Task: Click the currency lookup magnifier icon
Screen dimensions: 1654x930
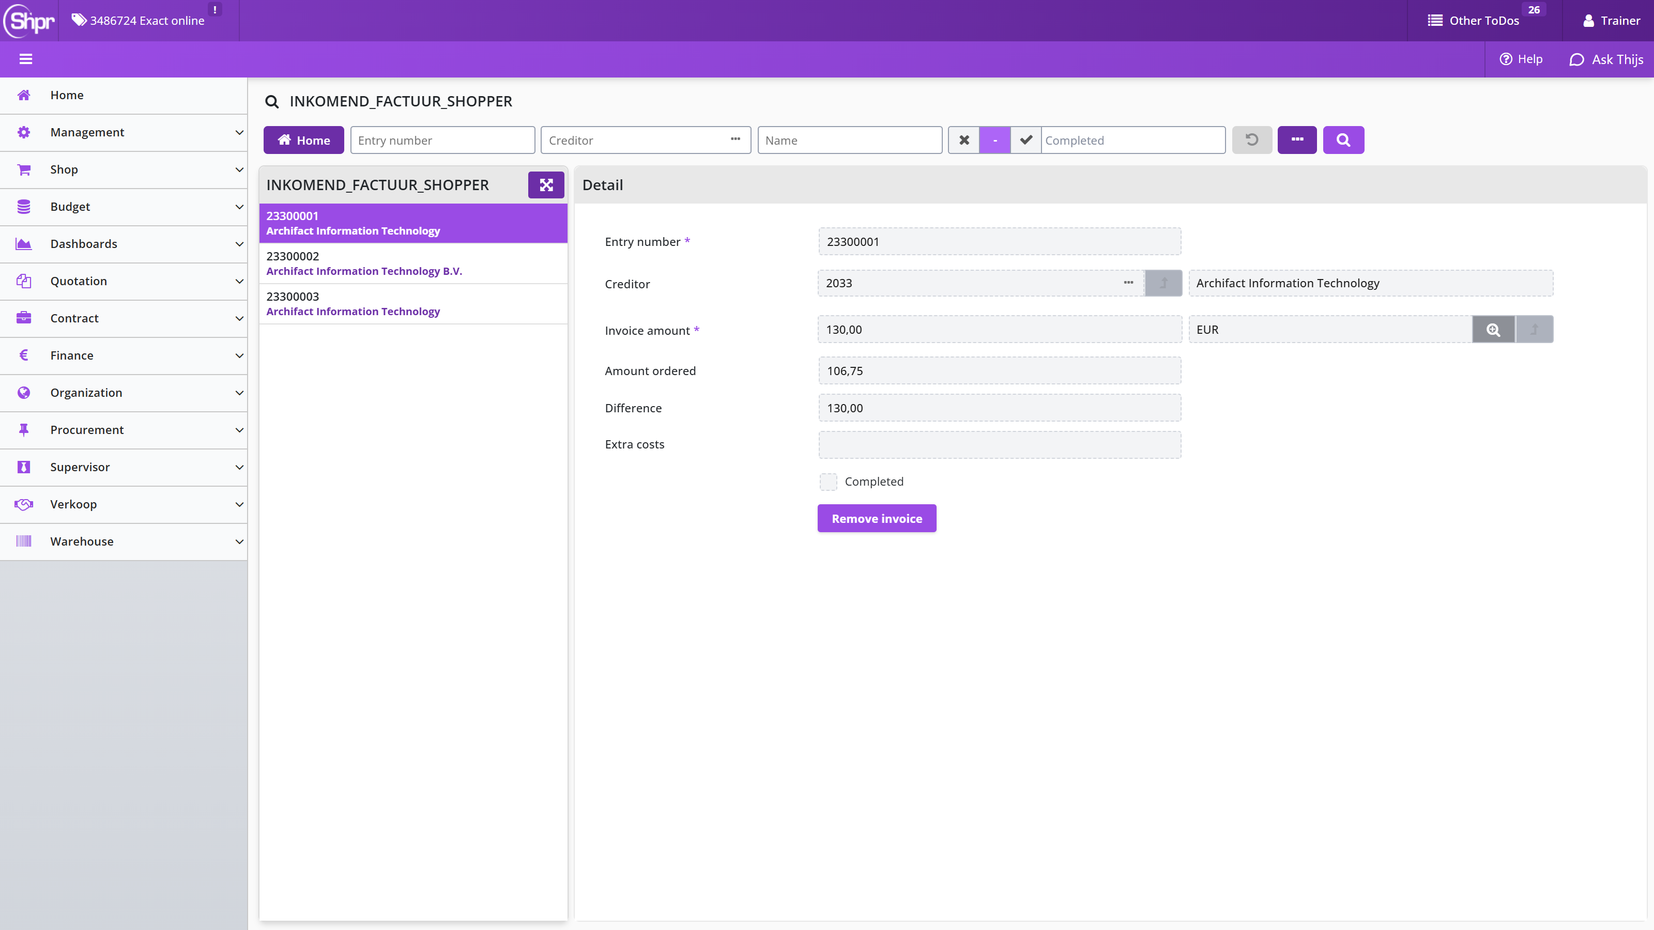Action: coord(1493,329)
